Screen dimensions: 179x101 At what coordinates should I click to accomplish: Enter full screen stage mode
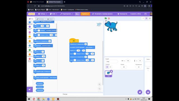coord(150,19)
